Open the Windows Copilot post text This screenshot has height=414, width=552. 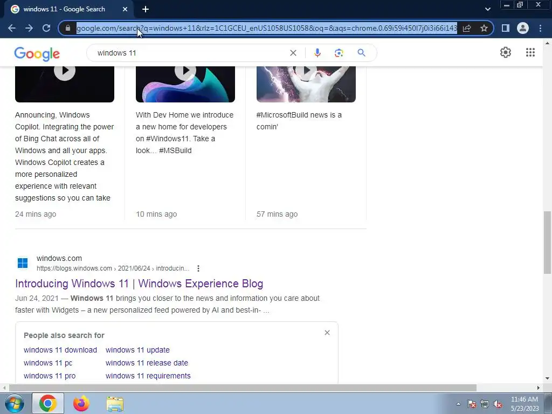65,156
